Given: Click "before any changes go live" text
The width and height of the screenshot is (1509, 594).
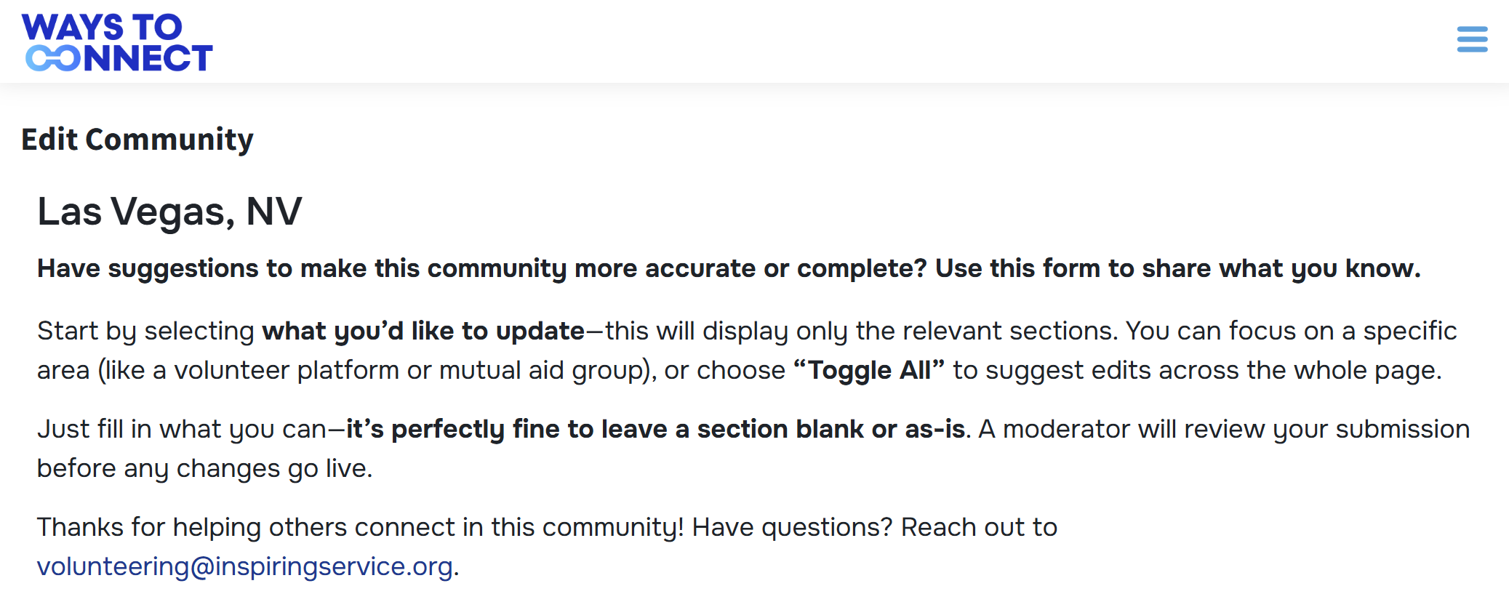Looking at the screenshot, I should [204, 469].
